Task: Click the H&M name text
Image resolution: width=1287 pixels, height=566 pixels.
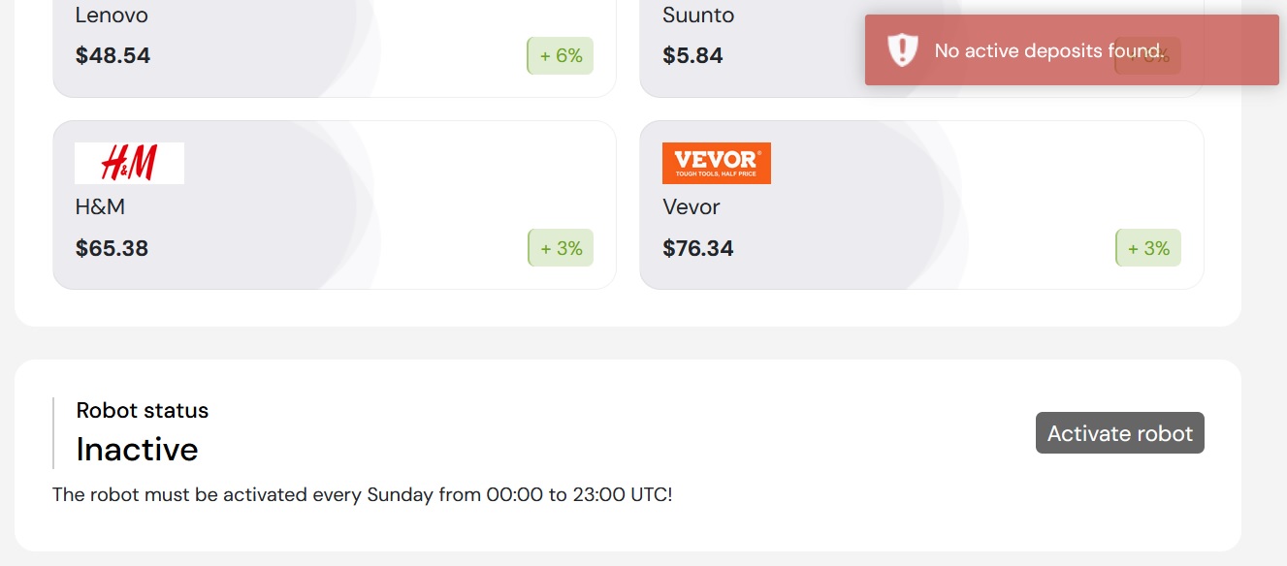Action: point(100,207)
